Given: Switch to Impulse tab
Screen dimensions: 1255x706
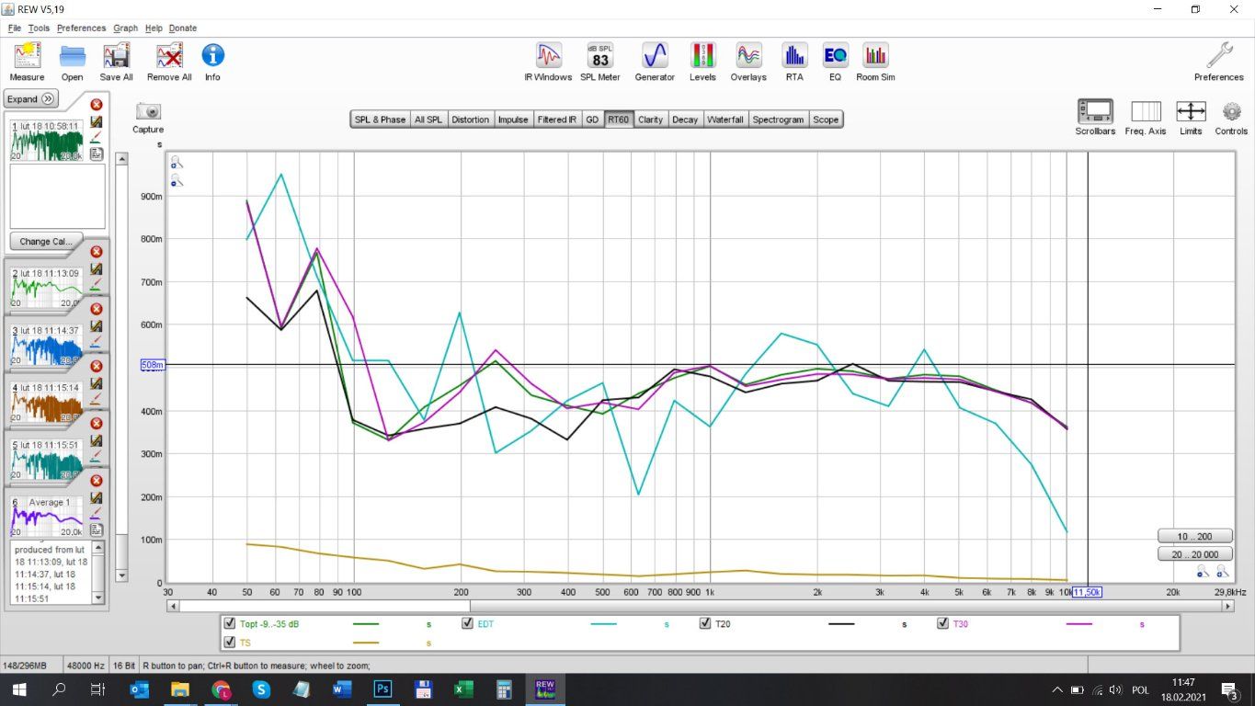Looking at the screenshot, I should tap(513, 120).
